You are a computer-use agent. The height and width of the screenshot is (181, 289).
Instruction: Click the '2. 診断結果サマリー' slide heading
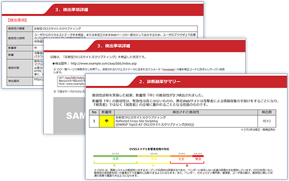pos(159,82)
